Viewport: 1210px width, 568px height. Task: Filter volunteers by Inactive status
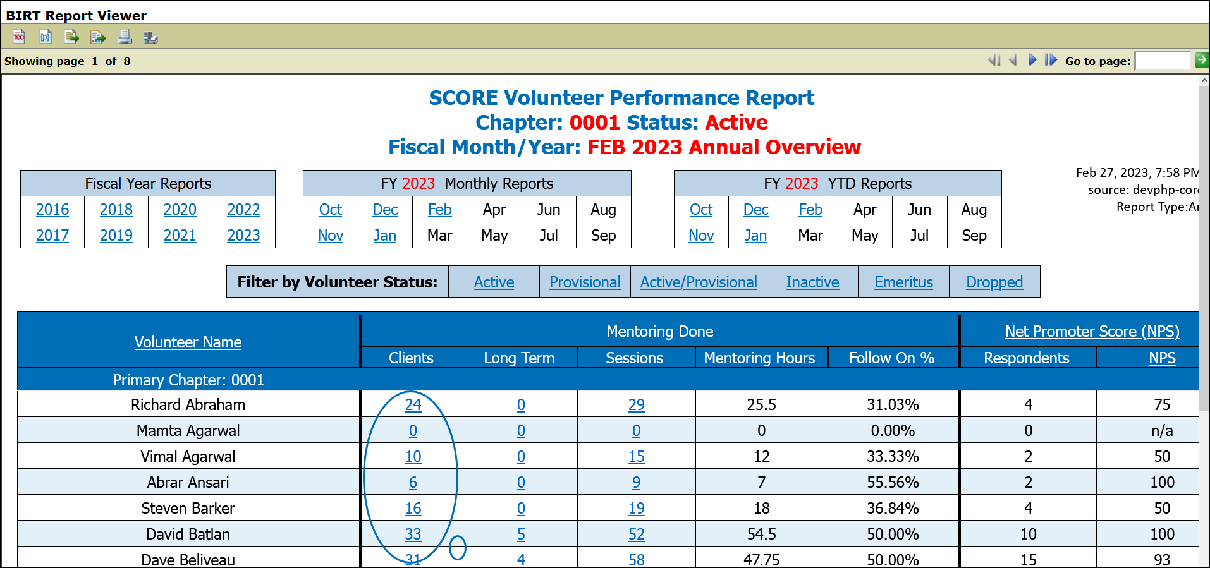813,282
